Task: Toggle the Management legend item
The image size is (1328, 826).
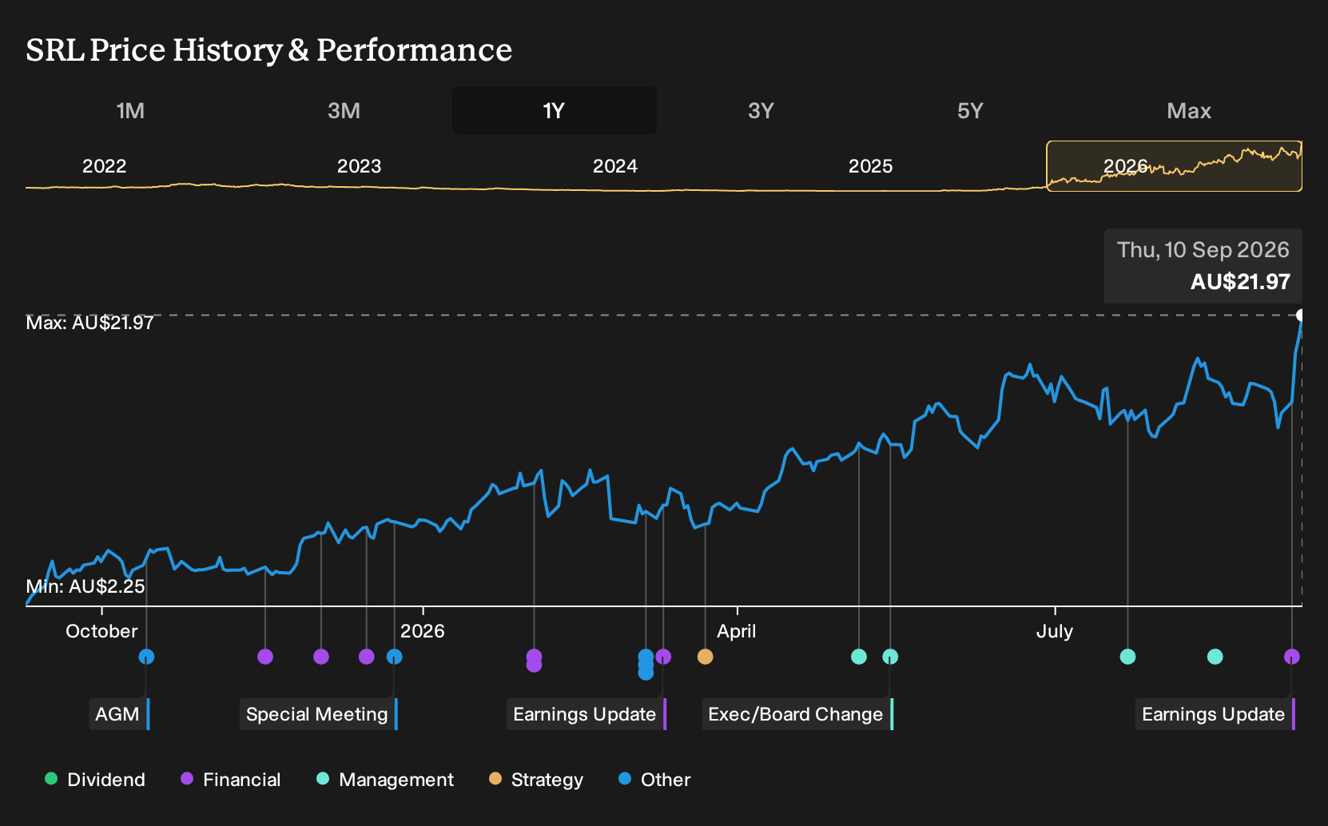Action: click(385, 780)
